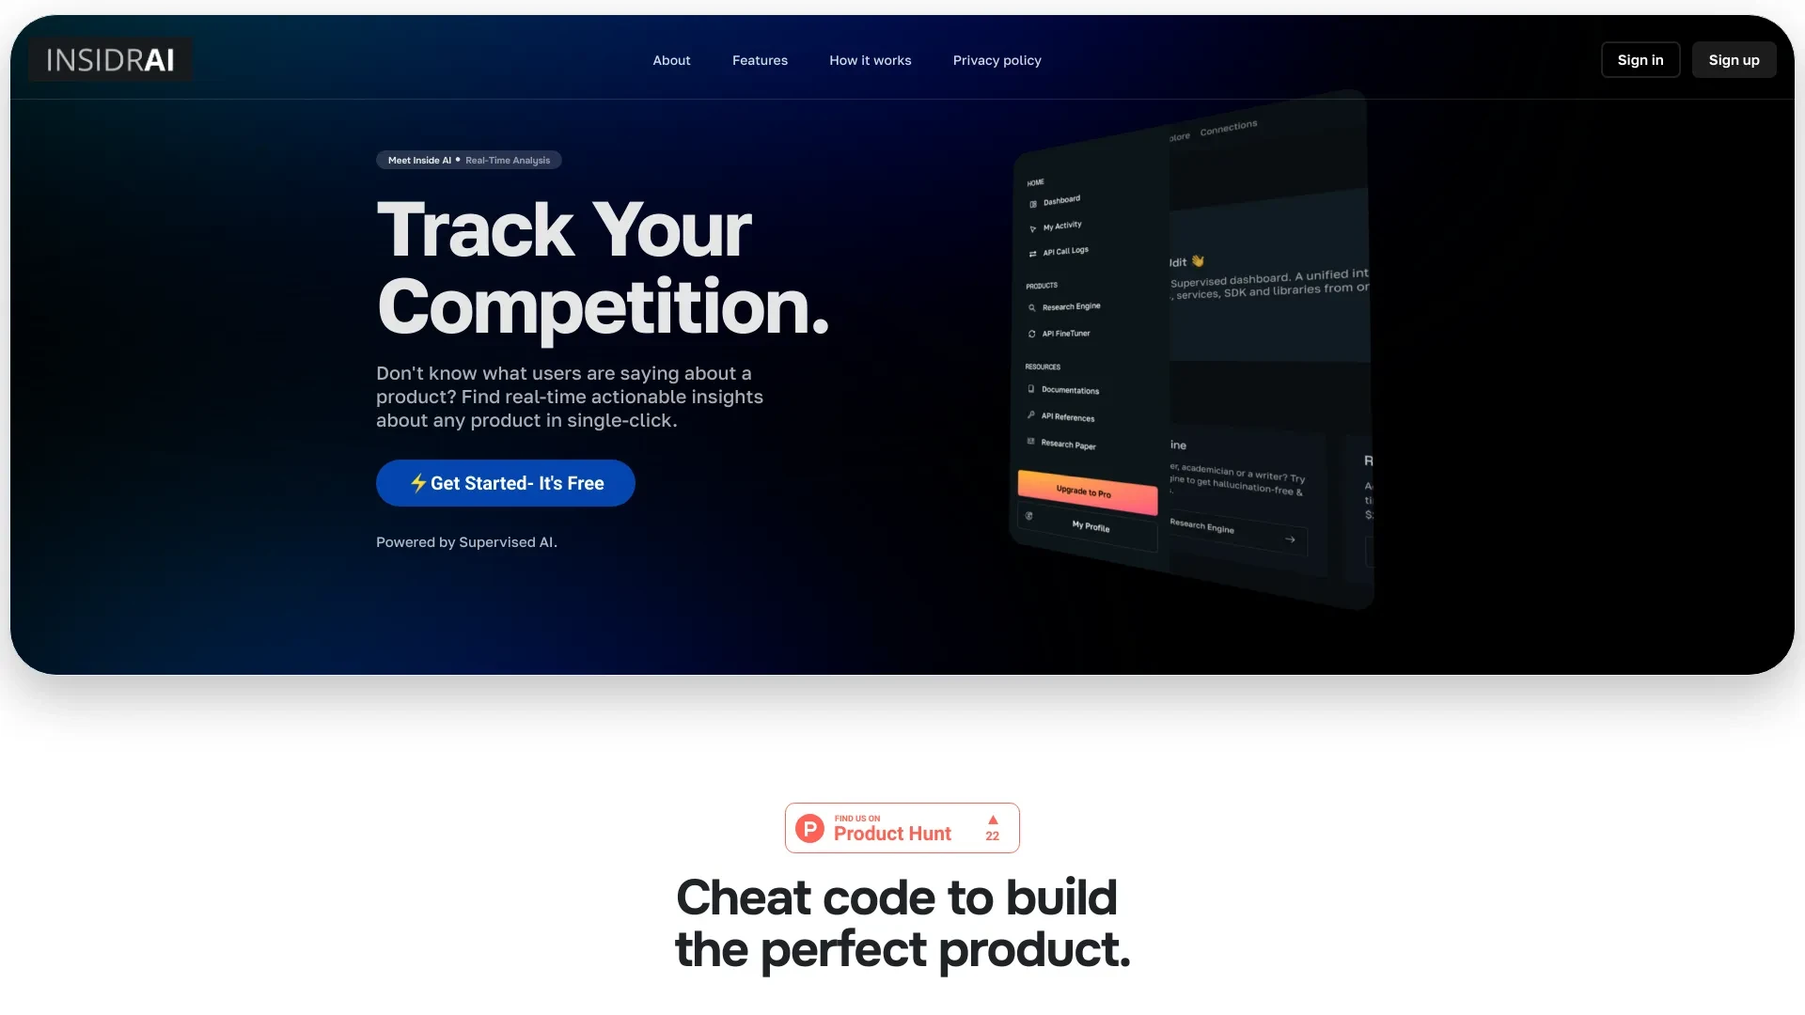Viewport: 1805px width, 1015px height.
Task: Click the Product Hunt badge link
Action: (902, 828)
